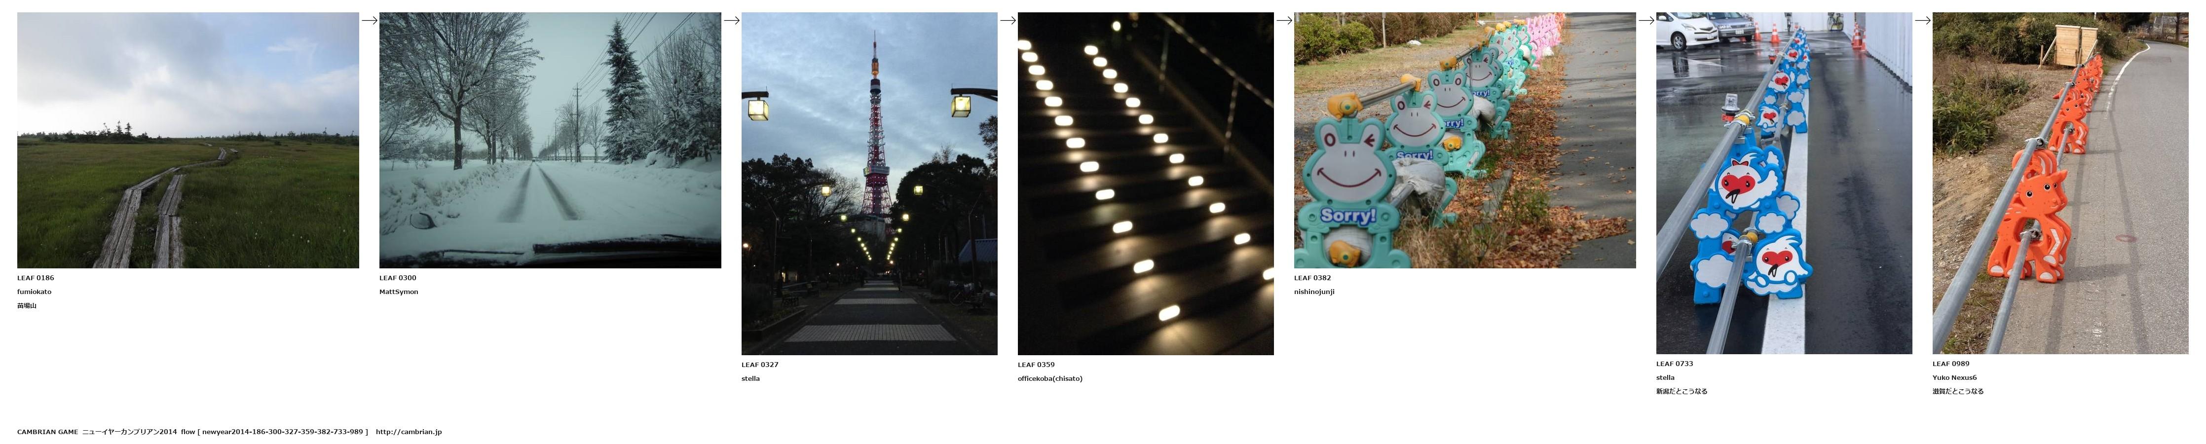
Task: Click author name Yuko Nexus6
Action: (1954, 377)
